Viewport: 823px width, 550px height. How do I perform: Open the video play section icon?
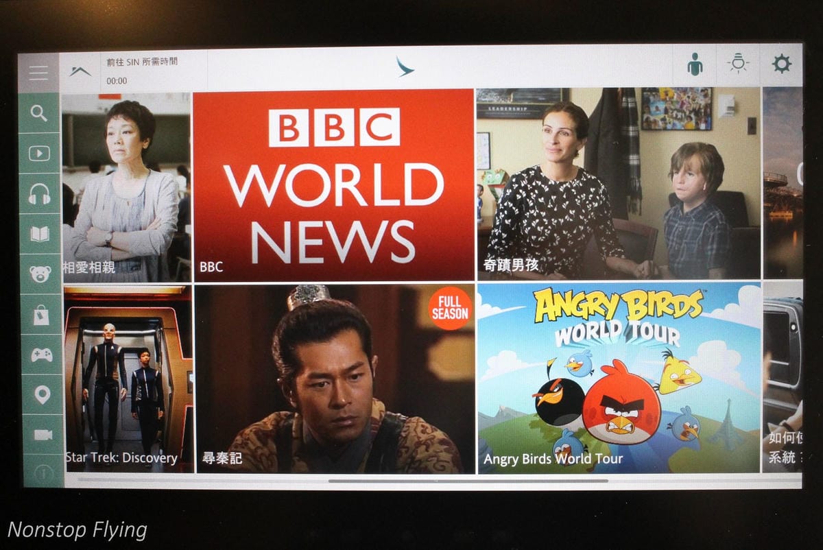39,154
